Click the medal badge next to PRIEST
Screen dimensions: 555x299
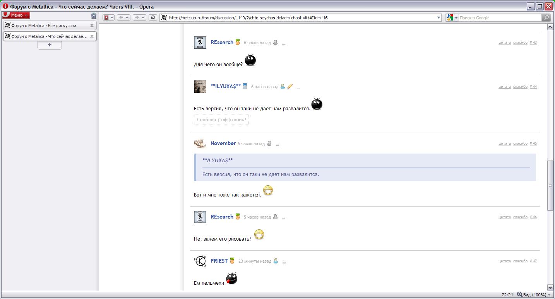[232, 261]
